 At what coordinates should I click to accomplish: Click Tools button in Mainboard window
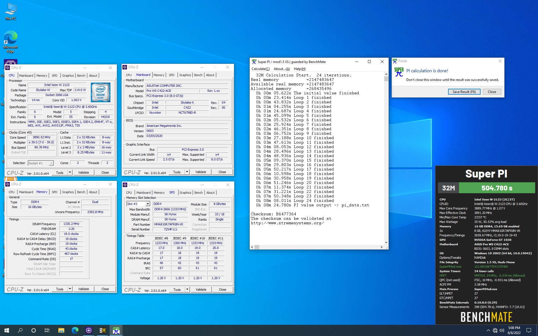(x=177, y=172)
